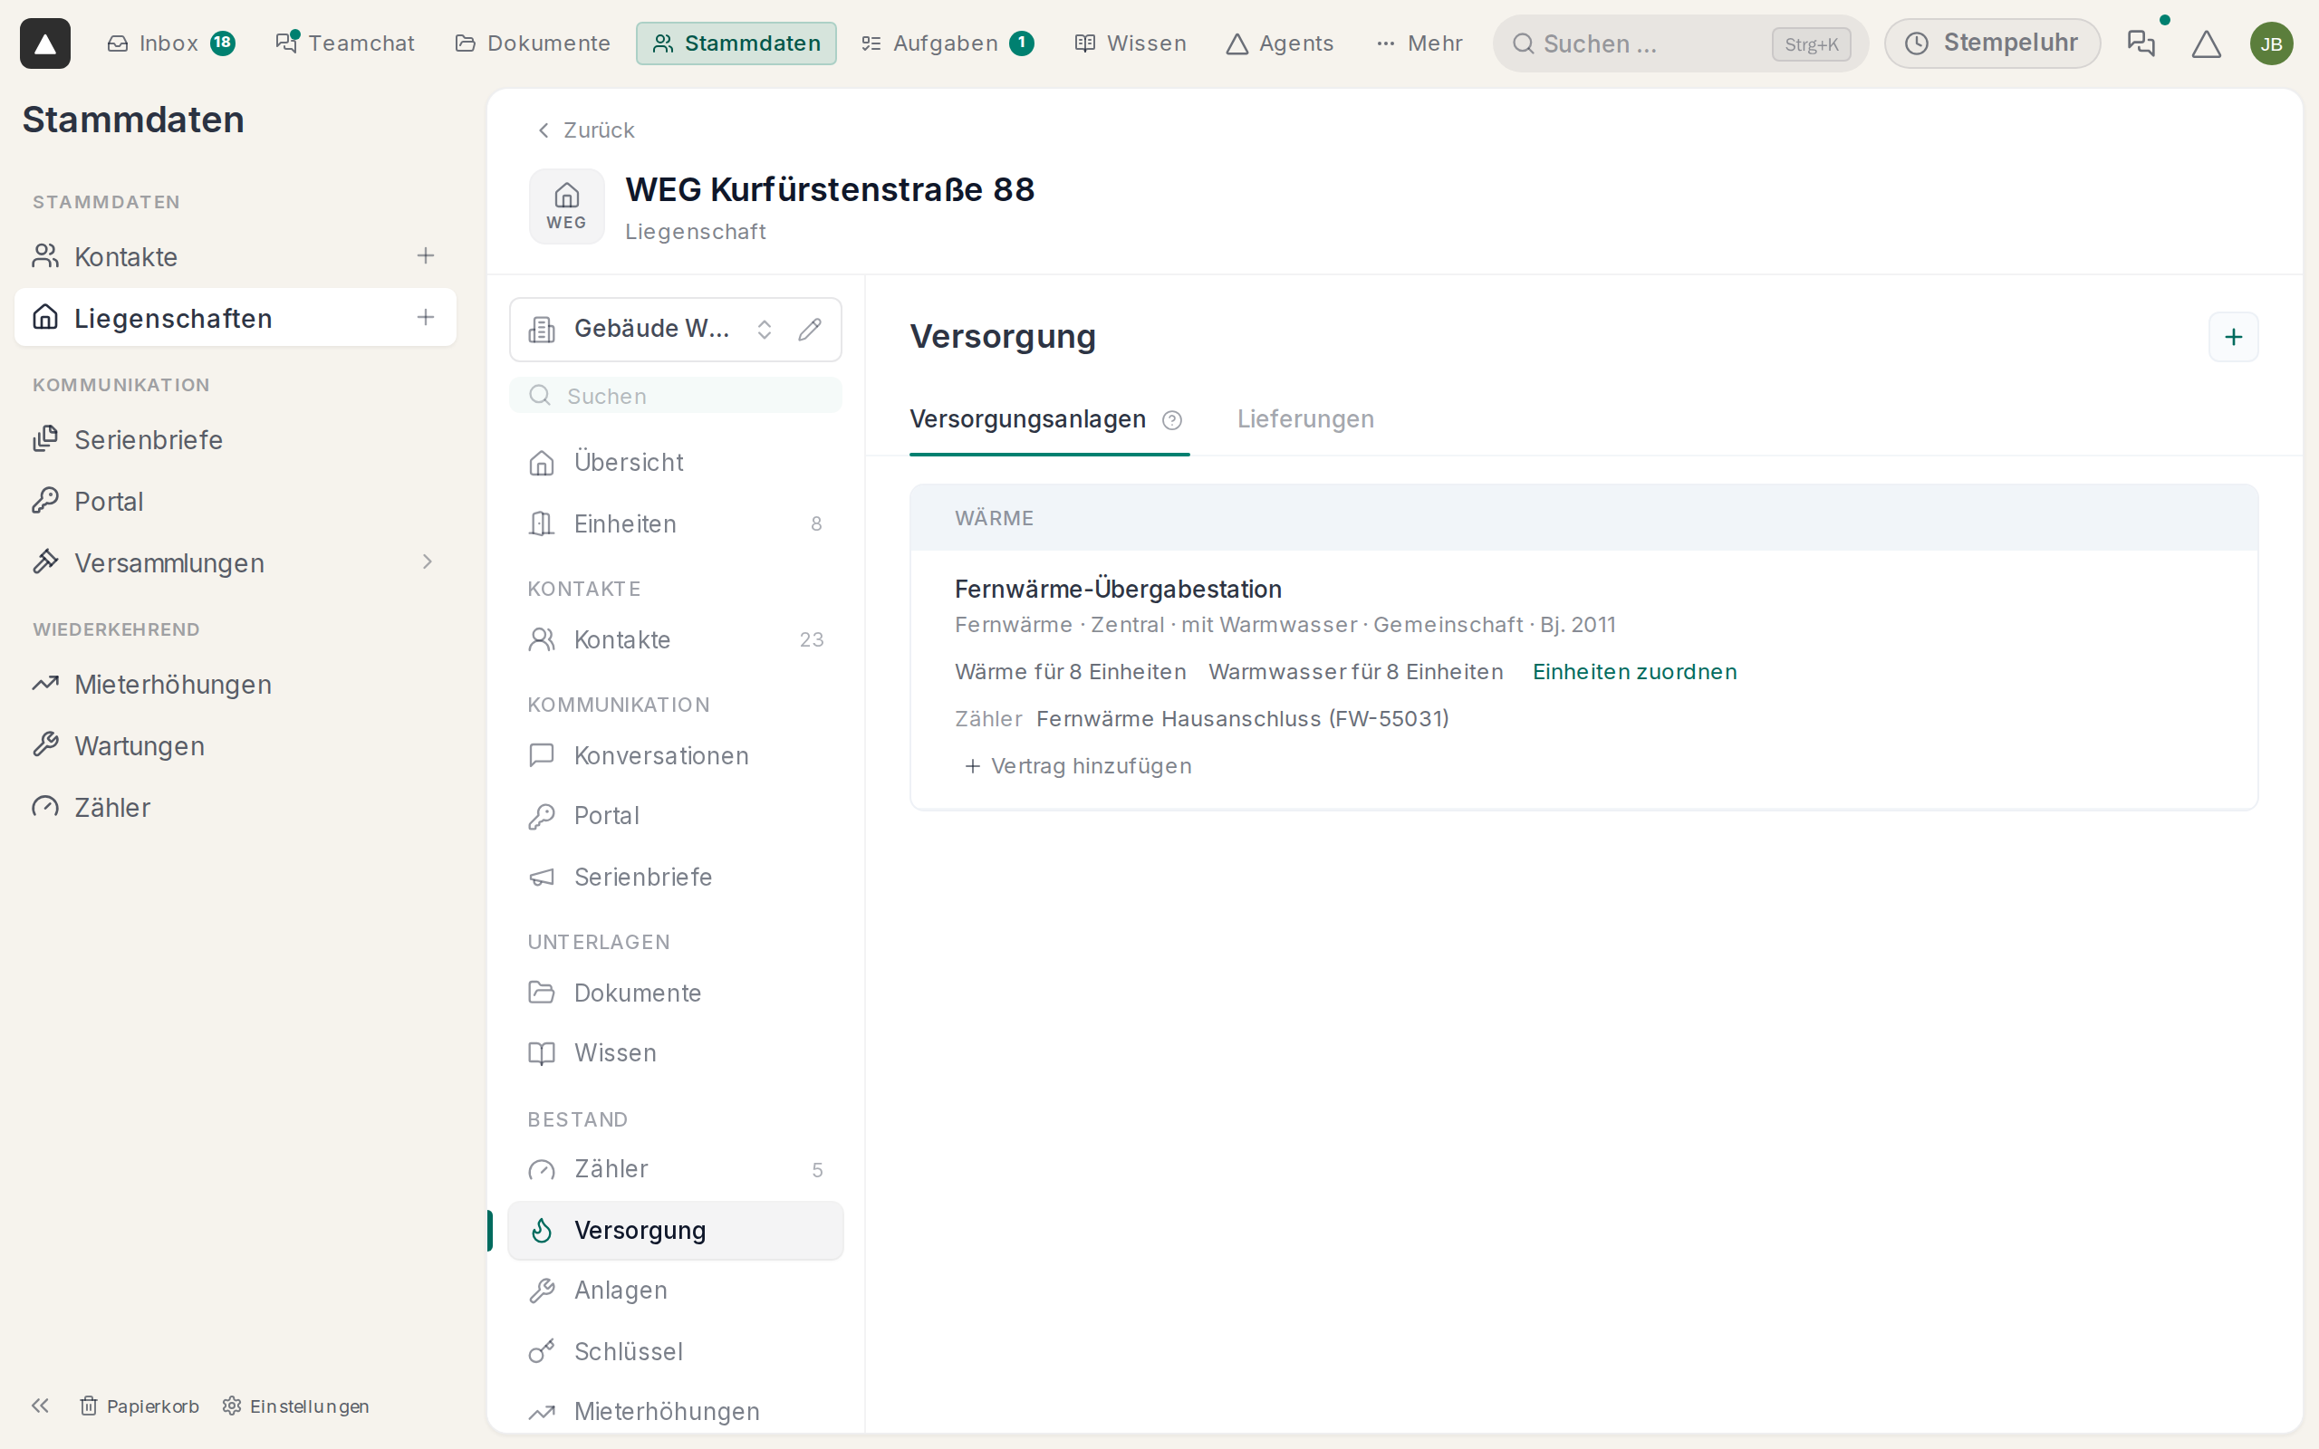Screen dimensions: 2319x1449
Task: Open Schlüssel in property menu
Action: point(676,1351)
